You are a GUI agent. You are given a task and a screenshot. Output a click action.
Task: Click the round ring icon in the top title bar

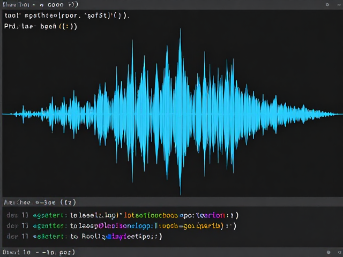[327, 5]
